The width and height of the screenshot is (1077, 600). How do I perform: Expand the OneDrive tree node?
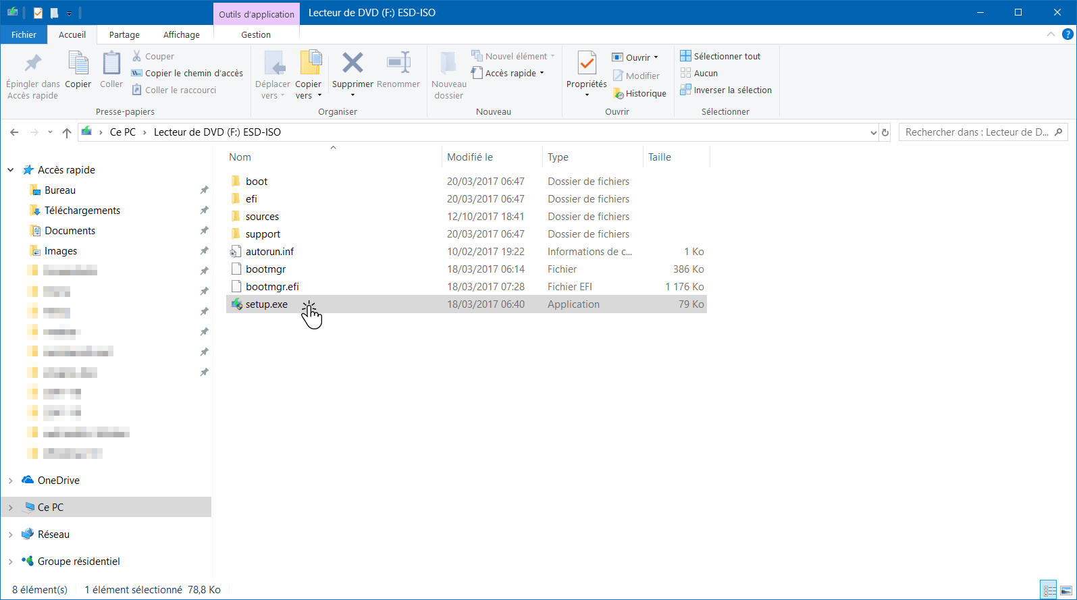tap(11, 481)
